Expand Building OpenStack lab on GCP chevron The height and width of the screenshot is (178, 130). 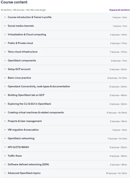5,95
